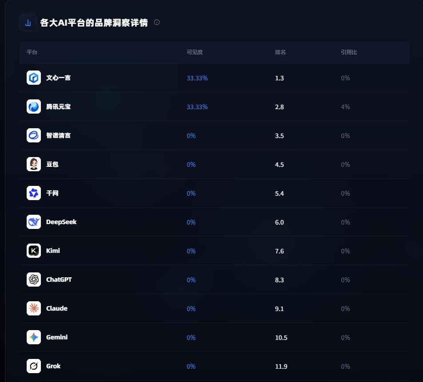423x382 pixels.
Task: Click the 8.3 ranking of ChatGPT
Action: [x=279, y=280]
